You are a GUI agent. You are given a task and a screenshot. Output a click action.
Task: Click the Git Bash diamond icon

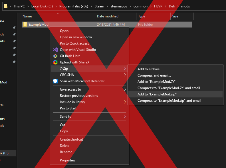[x=55, y=56]
